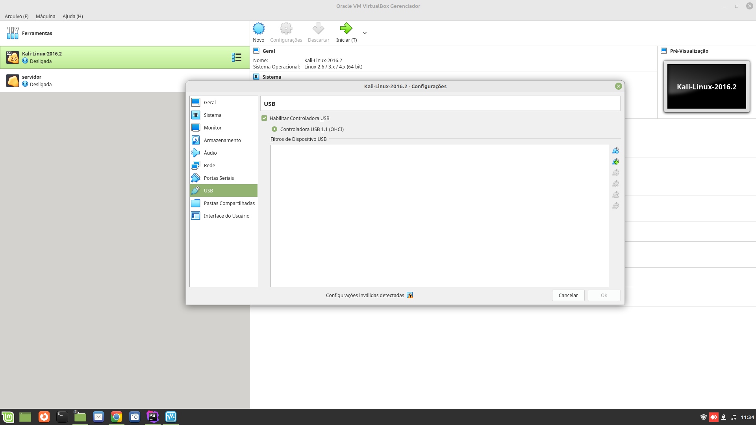Image resolution: width=756 pixels, height=425 pixels.
Task: Select the Ferramentas tools entry
Action: pos(125,33)
